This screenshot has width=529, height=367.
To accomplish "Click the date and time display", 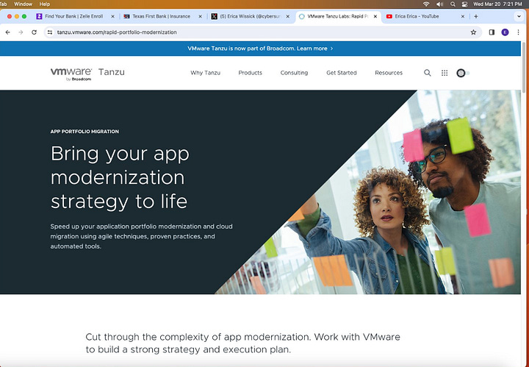I will [497, 4].
